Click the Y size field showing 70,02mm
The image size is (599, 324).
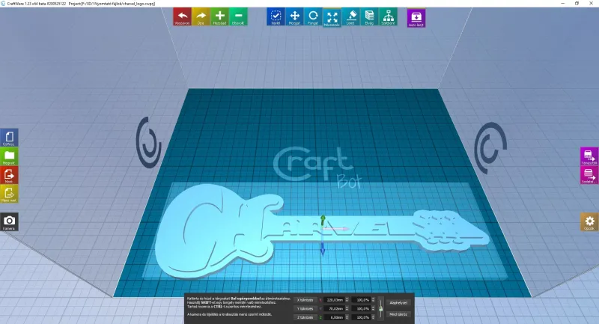pyautogui.click(x=334, y=309)
